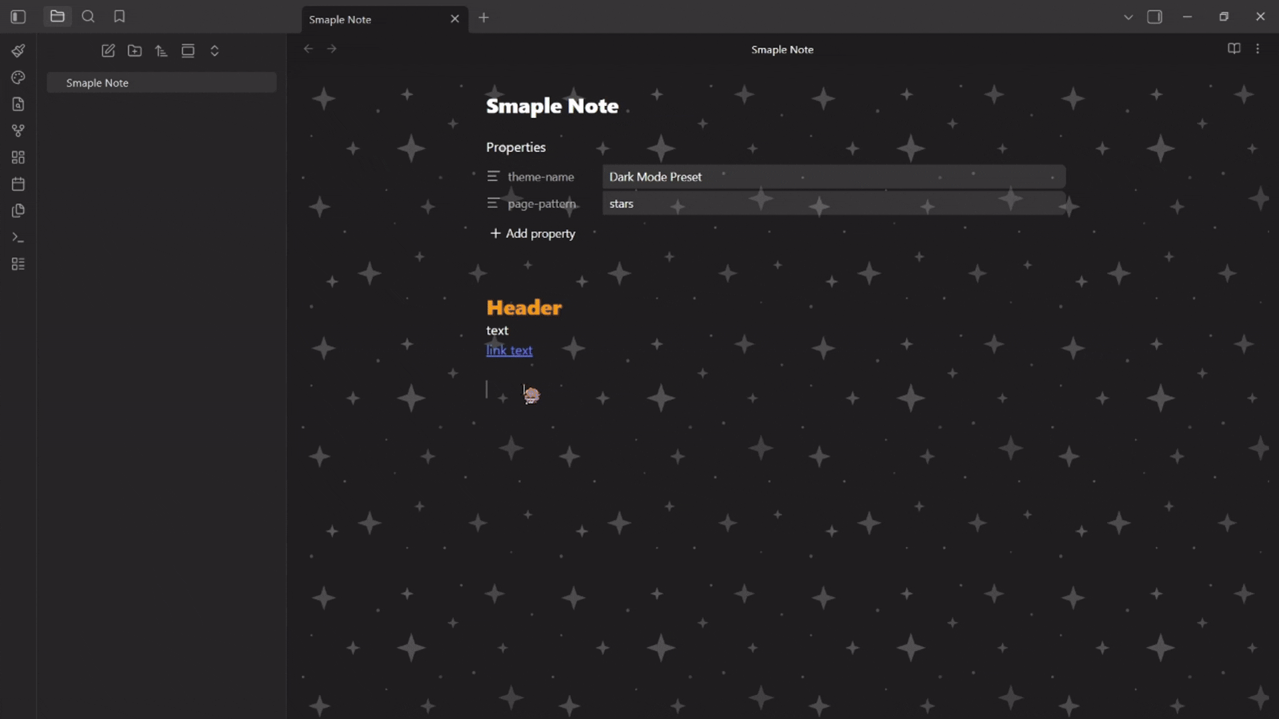Click Add property button
Viewport: 1279px width, 719px height.
(533, 234)
